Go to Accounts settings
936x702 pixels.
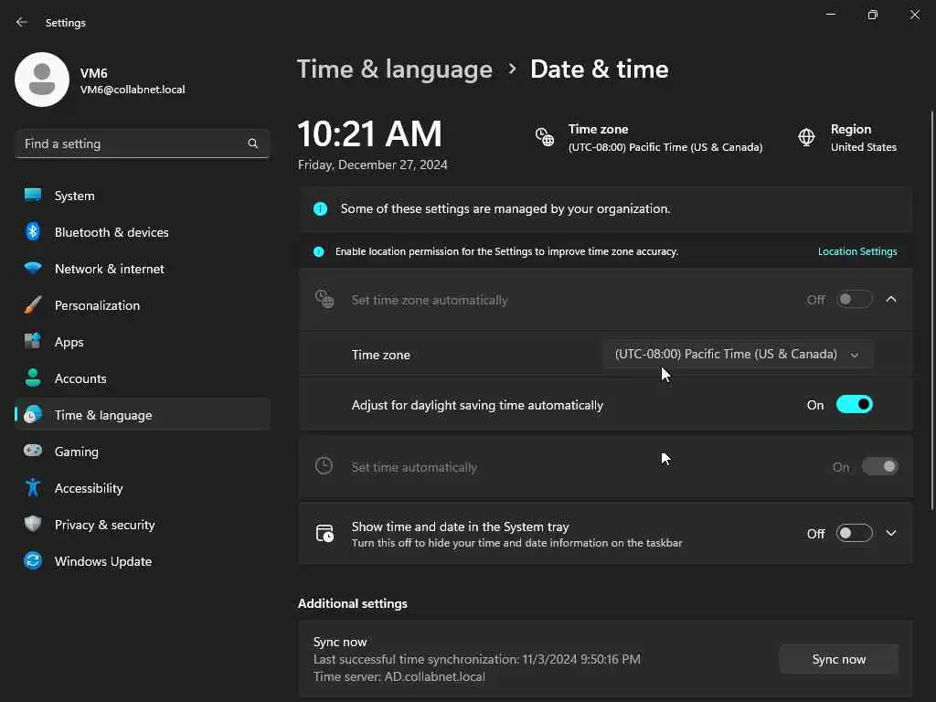(80, 378)
